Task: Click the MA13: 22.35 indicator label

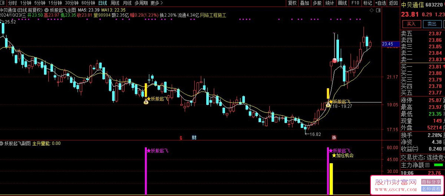Action: 113,10
